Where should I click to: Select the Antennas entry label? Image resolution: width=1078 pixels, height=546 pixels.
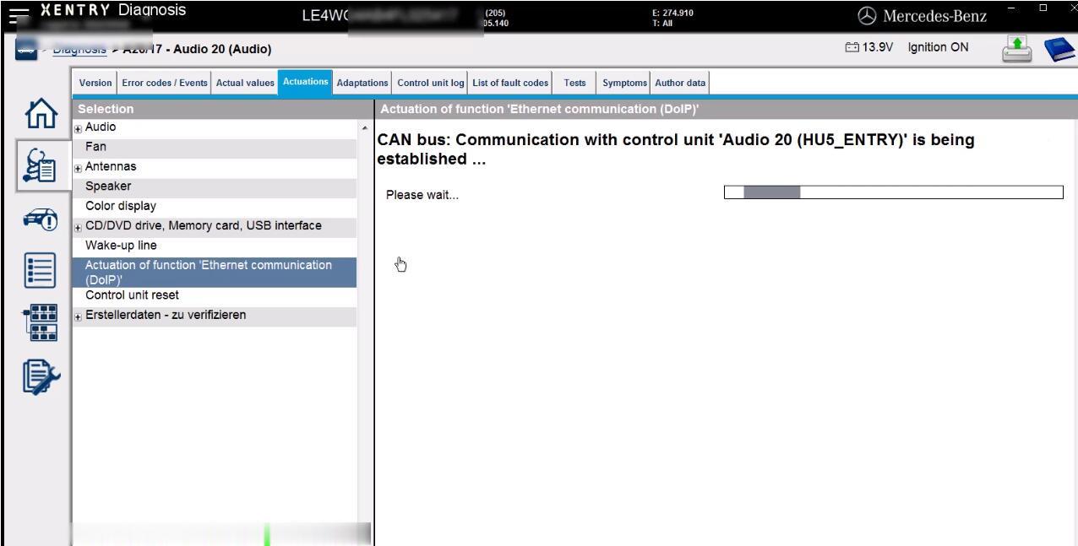tap(111, 166)
